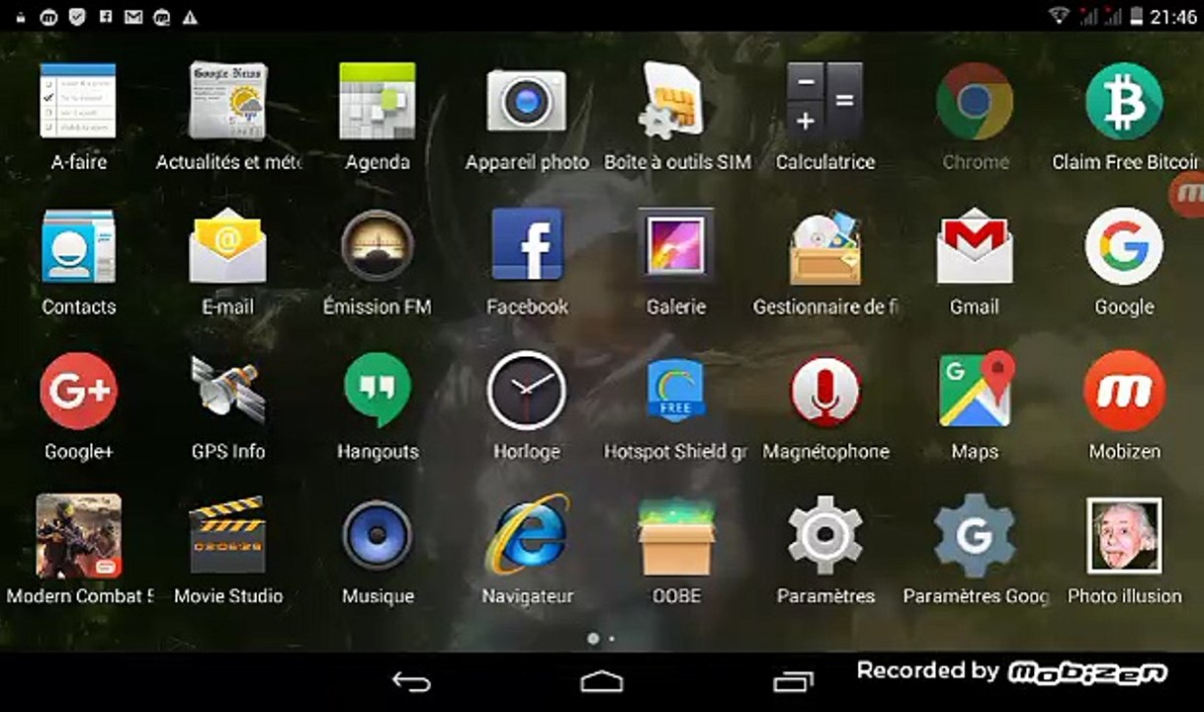Open the Agenda calendar app
Image resolution: width=1204 pixels, height=712 pixels.
378,101
